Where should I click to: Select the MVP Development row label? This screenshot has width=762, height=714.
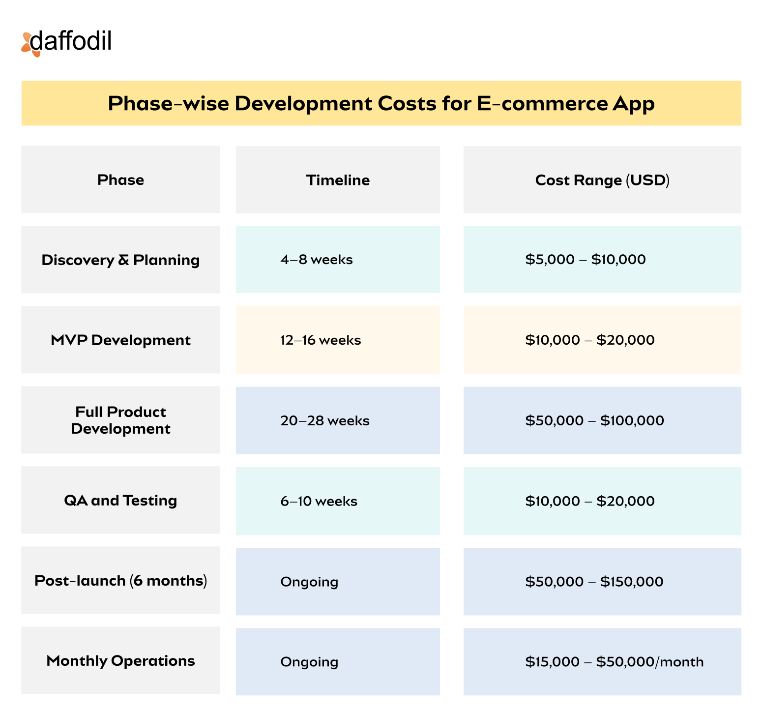click(120, 340)
